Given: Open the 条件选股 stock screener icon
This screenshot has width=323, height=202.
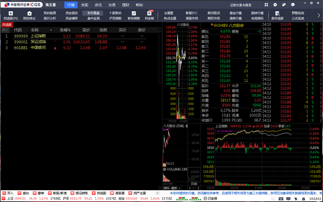Looking at the screenshot, I should (277, 13).
